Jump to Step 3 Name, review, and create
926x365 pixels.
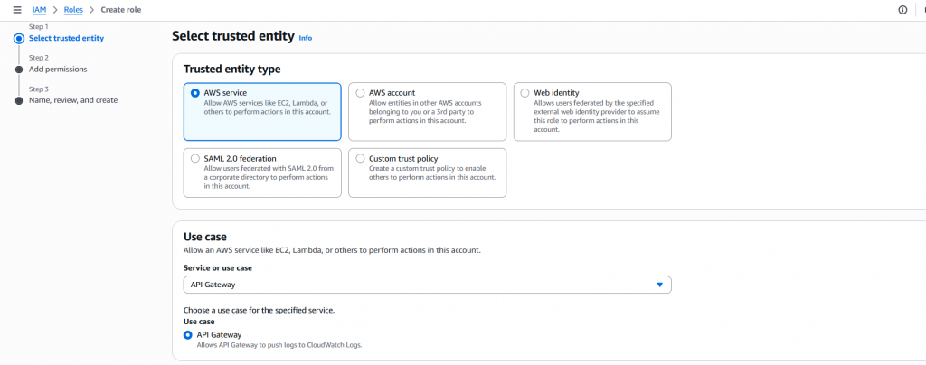pyautogui.click(x=73, y=100)
